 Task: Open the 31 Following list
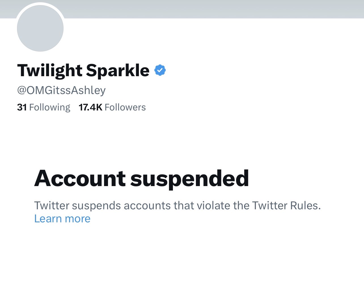(44, 107)
